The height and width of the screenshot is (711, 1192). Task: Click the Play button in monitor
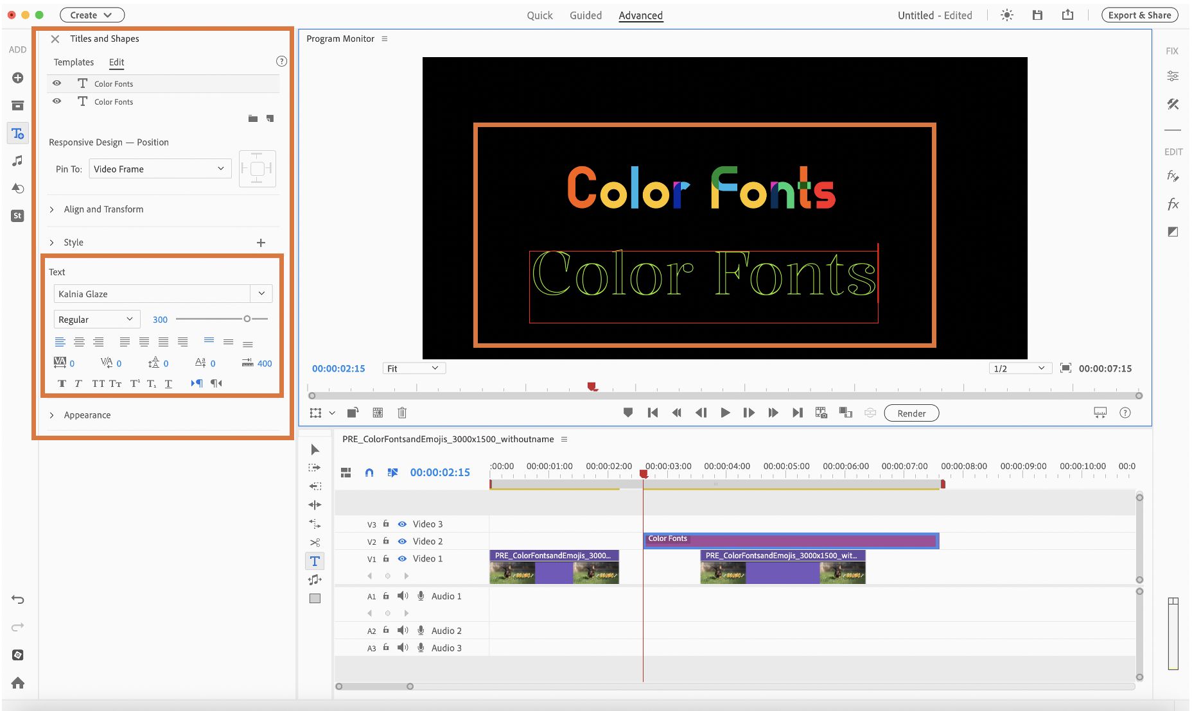pos(725,413)
